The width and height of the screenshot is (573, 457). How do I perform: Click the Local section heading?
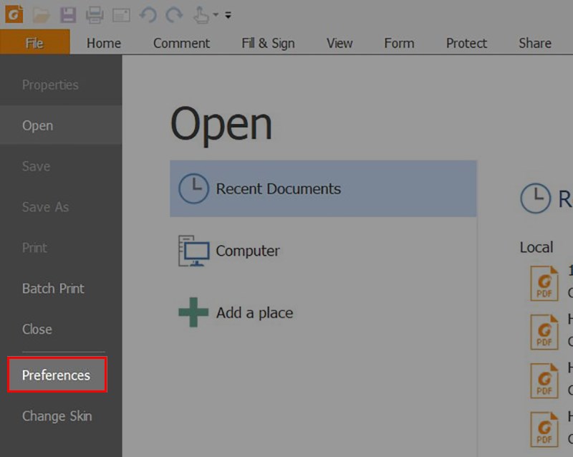click(x=536, y=247)
